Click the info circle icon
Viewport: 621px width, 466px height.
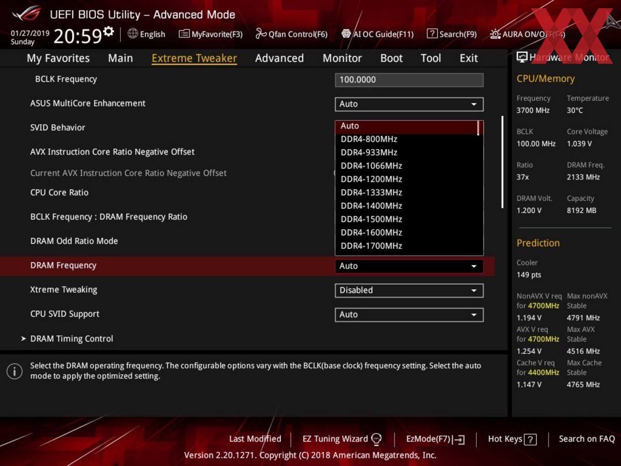pyautogui.click(x=15, y=371)
